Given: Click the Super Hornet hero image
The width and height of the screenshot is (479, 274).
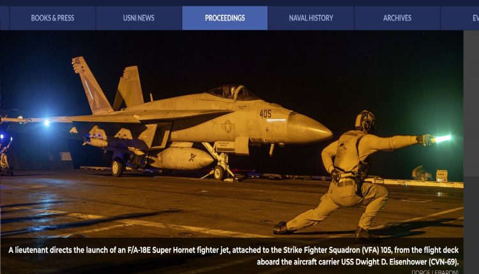Looking at the screenshot, I should click(x=232, y=134).
